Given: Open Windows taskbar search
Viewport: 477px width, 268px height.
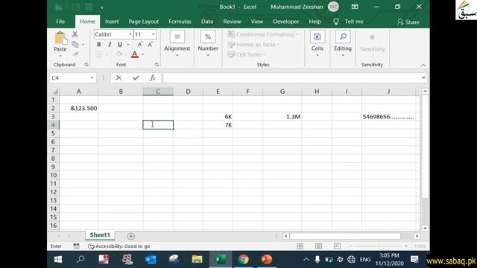Looking at the screenshot, I should (80, 260).
